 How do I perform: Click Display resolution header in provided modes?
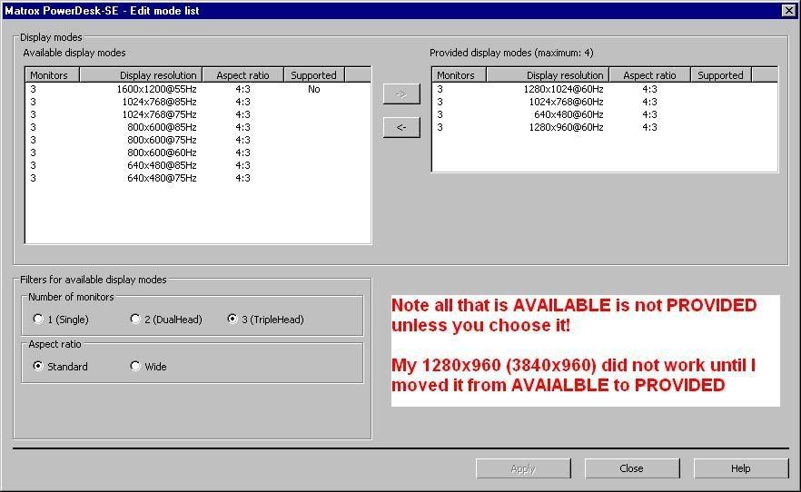click(x=548, y=75)
